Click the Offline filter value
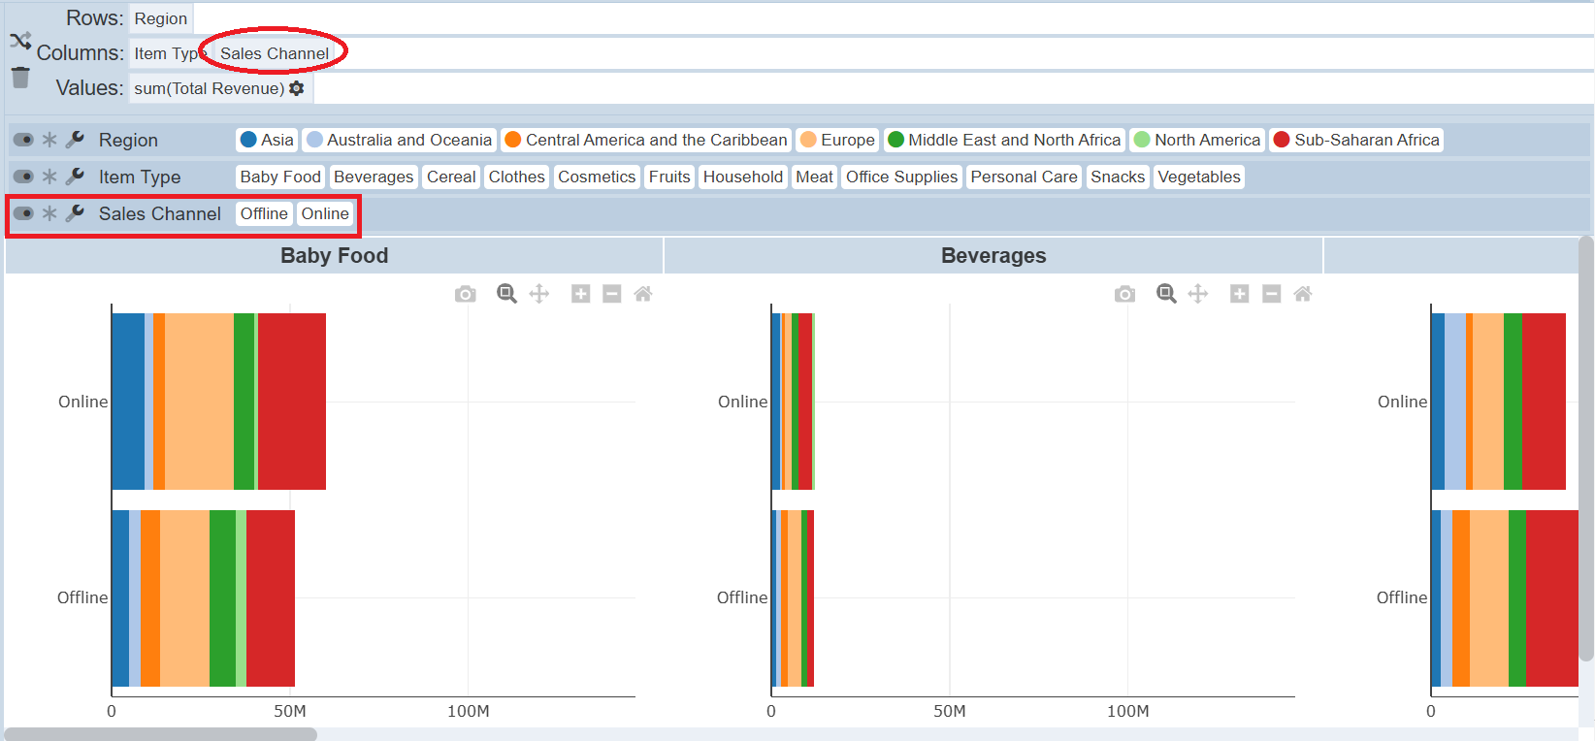 click(x=264, y=213)
